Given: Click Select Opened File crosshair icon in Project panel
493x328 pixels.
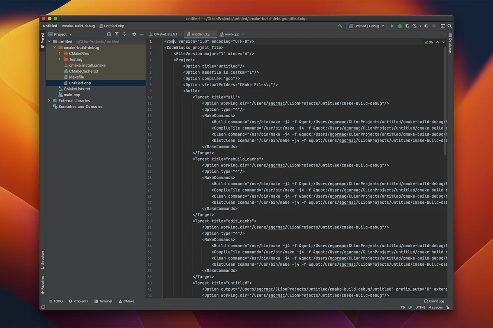Looking at the screenshot, I should coord(109,34).
